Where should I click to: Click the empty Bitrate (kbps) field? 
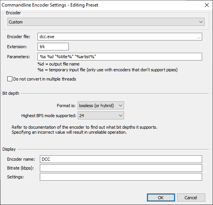pos(121,168)
